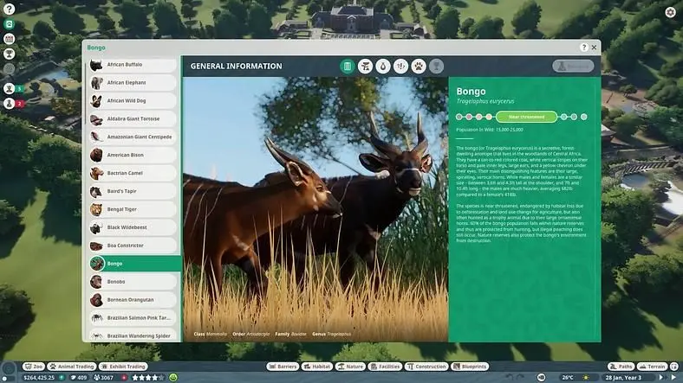
Task: Open the water droplet tab icon
Action: pos(383,66)
